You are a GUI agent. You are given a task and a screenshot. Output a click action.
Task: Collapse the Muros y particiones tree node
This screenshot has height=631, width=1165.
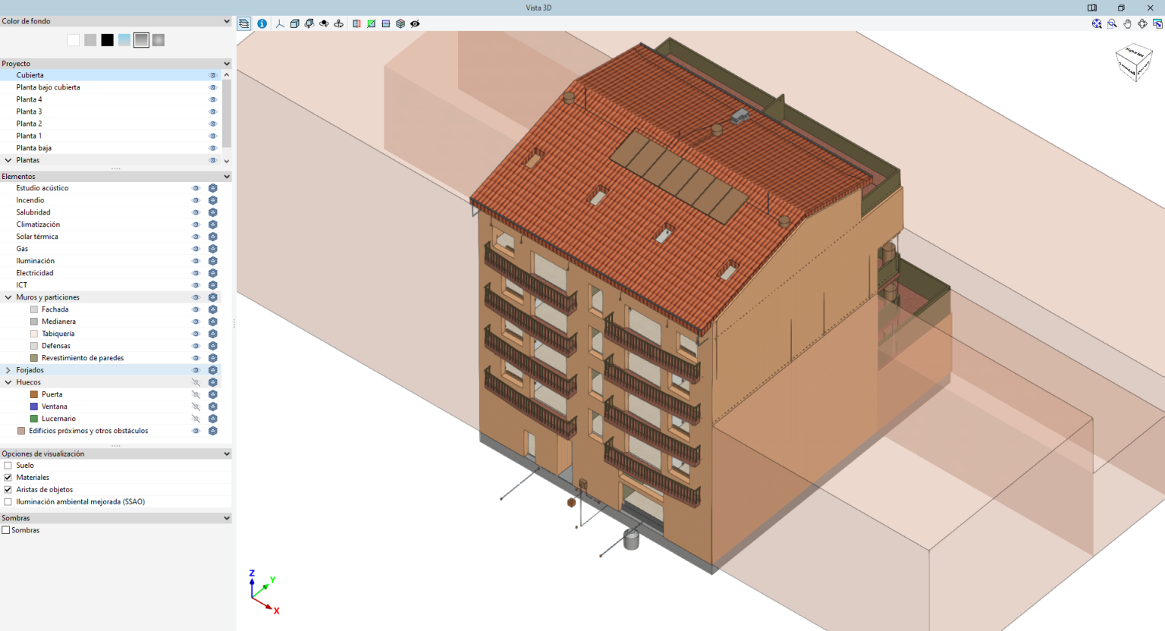pyautogui.click(x=7, y=297)
